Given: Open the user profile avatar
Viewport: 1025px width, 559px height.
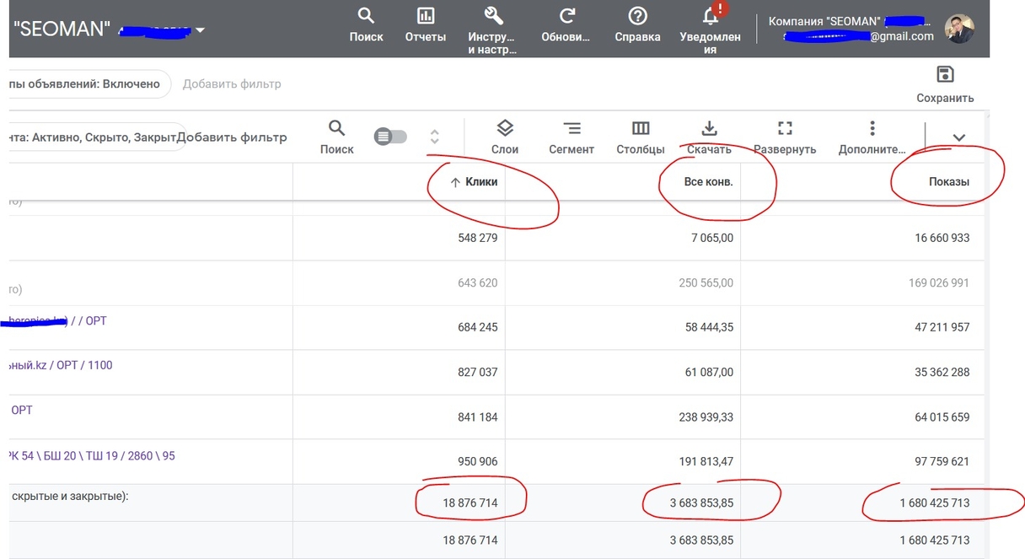Looking at the screenshot, I should pyautogui.click(x=959, y=29).
